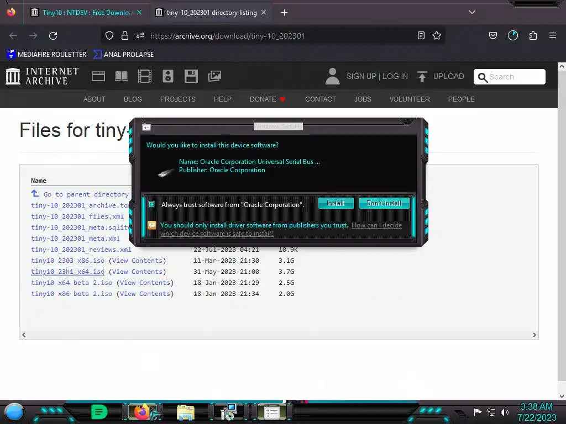Open tiny10 x64 beta 2.iso link
The image size is (566, 424).
(x=71, y=283)
